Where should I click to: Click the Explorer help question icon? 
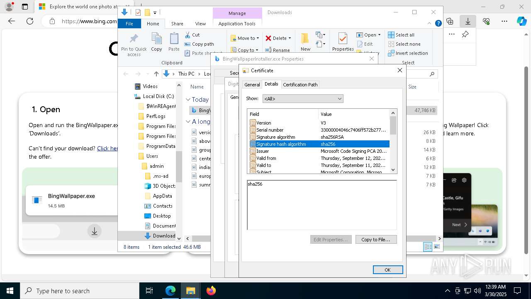pyautogui.click(x=438, y=24)
